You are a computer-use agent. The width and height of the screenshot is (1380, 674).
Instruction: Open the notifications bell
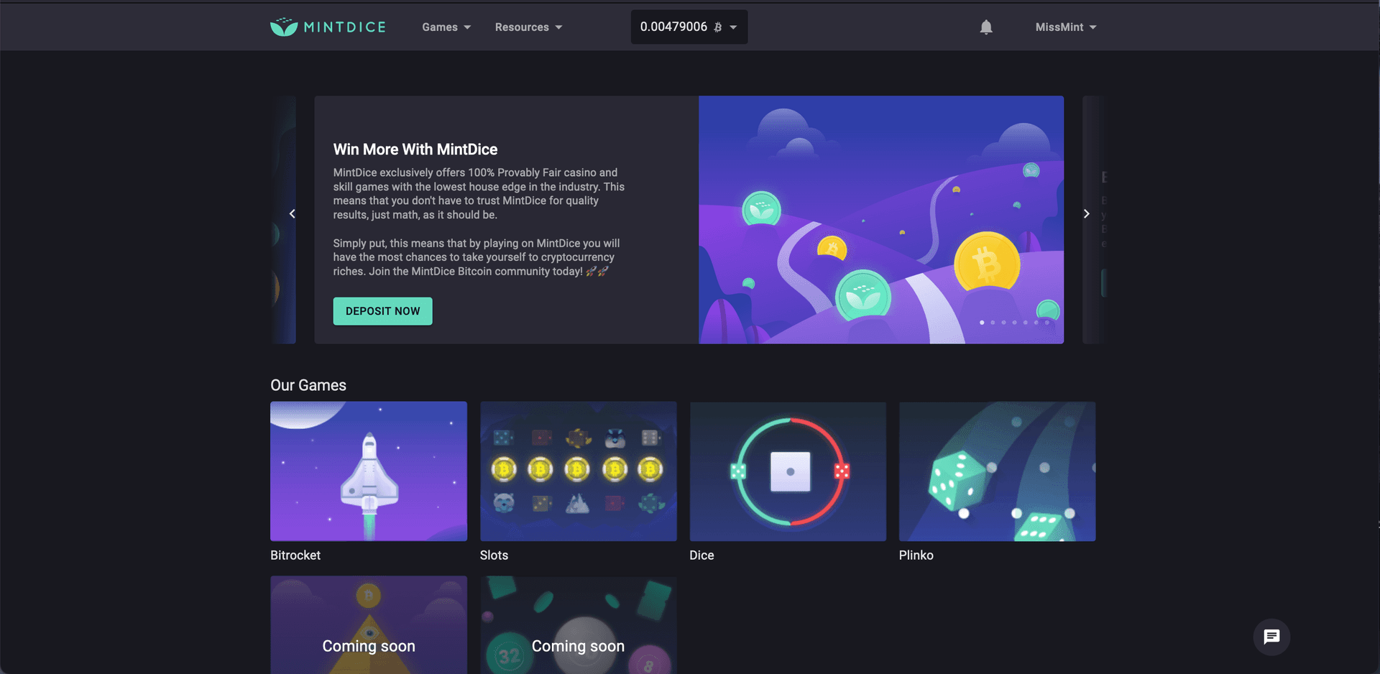[x=986, y=27]
